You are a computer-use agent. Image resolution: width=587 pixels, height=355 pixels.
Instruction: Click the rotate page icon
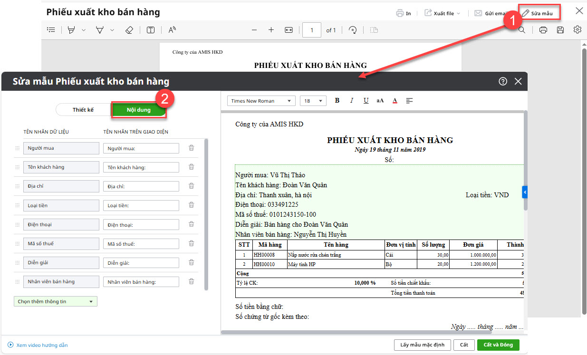353,30
